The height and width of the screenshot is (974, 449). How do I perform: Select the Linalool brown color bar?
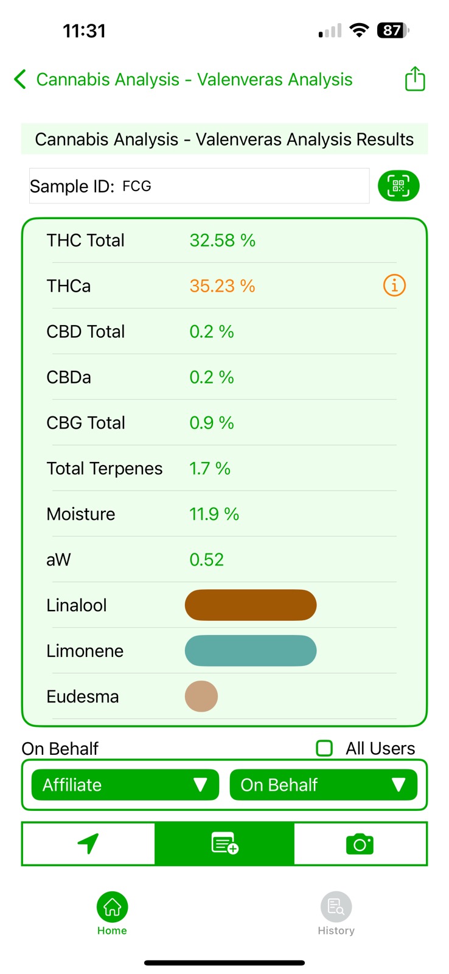(x=251, y=605)
